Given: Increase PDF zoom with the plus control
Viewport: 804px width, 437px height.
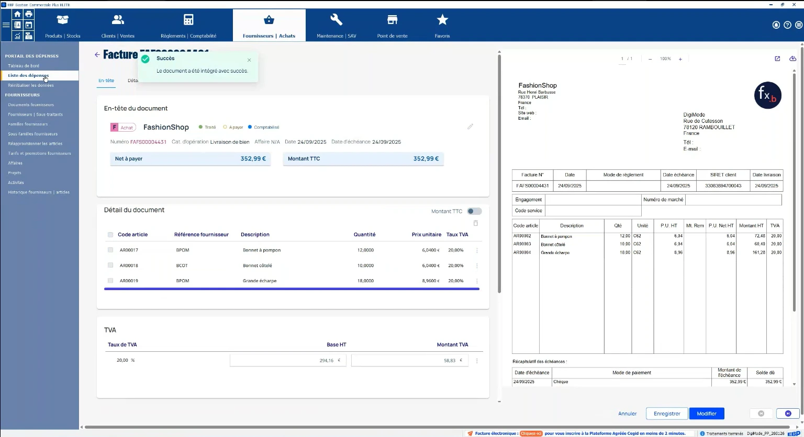Looking at the screenshot, I should pyautogui.click(x=679, y=59).
